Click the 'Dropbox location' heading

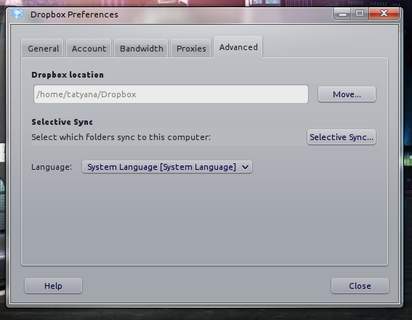coord(68,75)
